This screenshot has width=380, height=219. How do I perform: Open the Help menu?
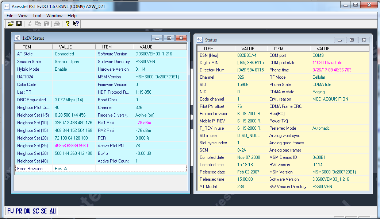(72, 16)
